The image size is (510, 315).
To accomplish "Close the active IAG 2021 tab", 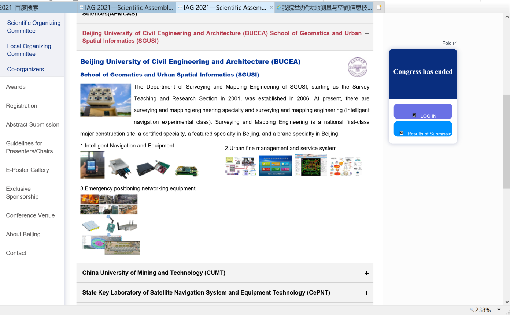I will (271, 7).
